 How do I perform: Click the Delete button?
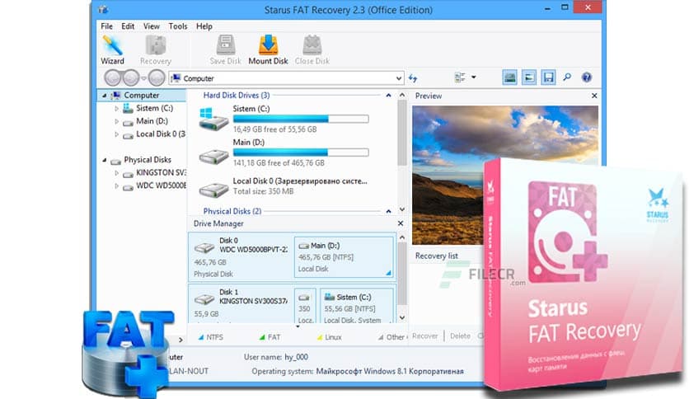tap(460, 336)
